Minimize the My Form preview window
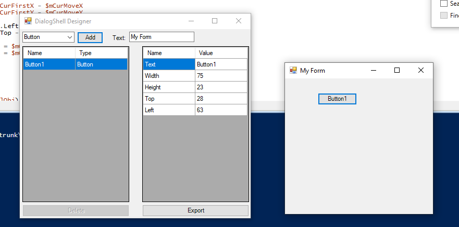Screen dimensions: 459x227 (x=373, y=70)
